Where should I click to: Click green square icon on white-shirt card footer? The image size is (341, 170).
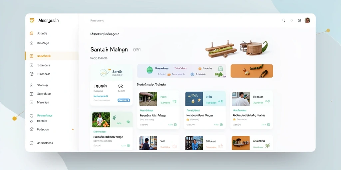coord(269,125)
